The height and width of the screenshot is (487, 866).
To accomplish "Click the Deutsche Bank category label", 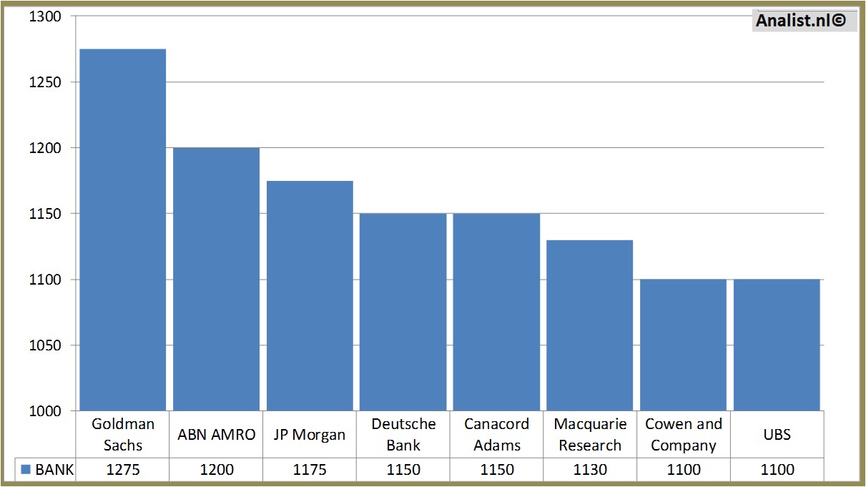I will [x=403, y=435].
